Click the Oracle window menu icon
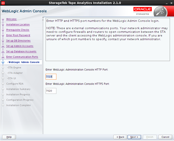Viewport: 174px width, 141px height. [x=3, y=3]
